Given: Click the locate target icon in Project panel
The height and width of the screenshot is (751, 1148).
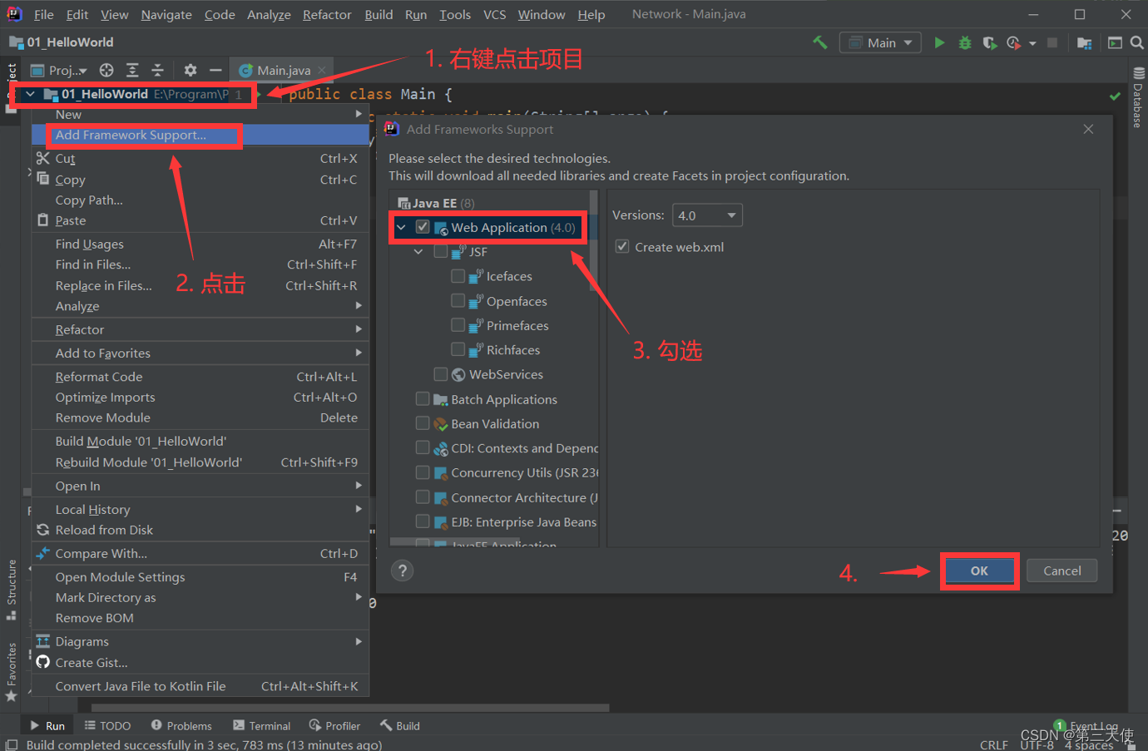Looking at the screenshot, I should click(x=106, y=70).
